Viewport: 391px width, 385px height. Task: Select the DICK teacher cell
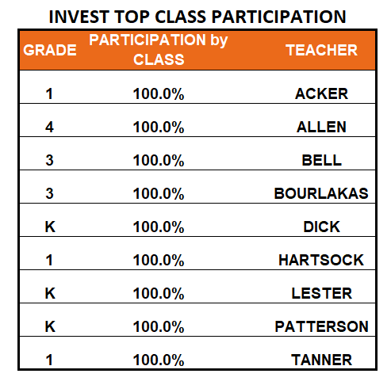click(321, 227)
